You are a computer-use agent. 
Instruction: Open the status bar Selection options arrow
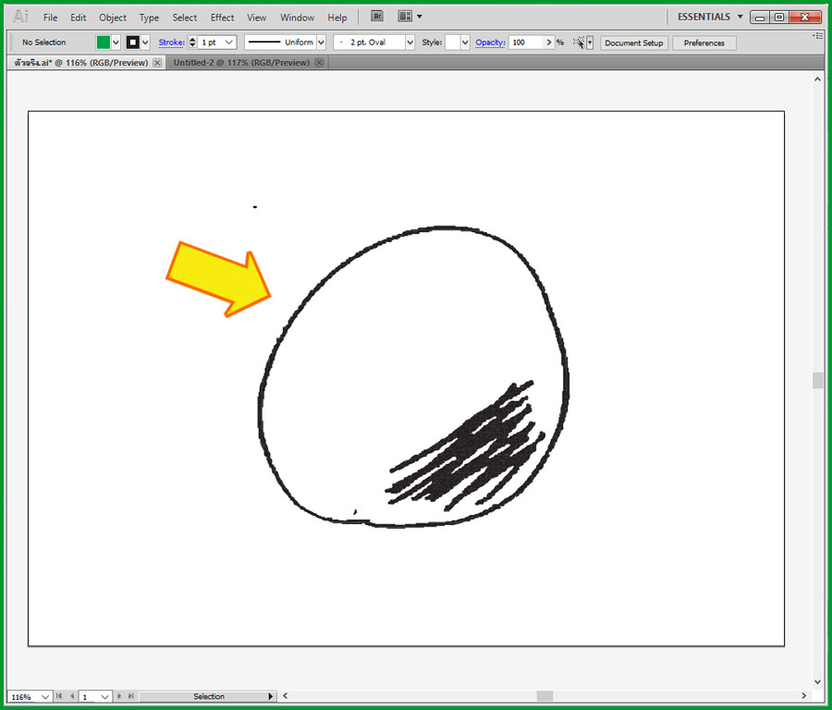(x=271, y=696)
